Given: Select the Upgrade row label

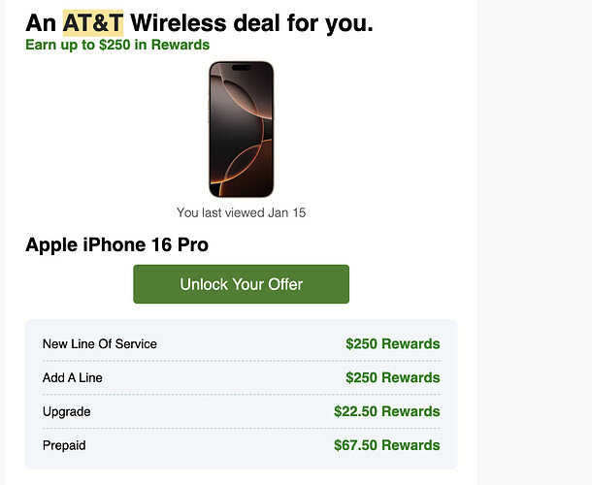Looking at the screenshot, I should tap(66, 412).
